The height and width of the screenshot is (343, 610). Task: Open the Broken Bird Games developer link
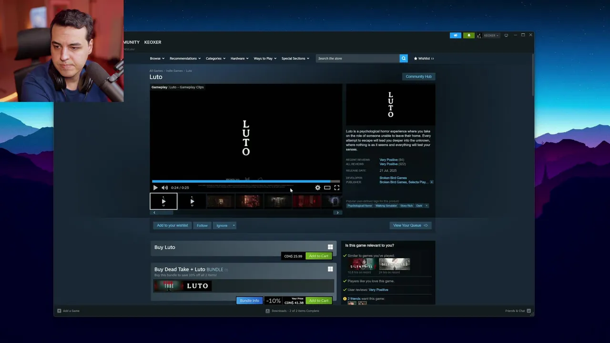point(393,178)
